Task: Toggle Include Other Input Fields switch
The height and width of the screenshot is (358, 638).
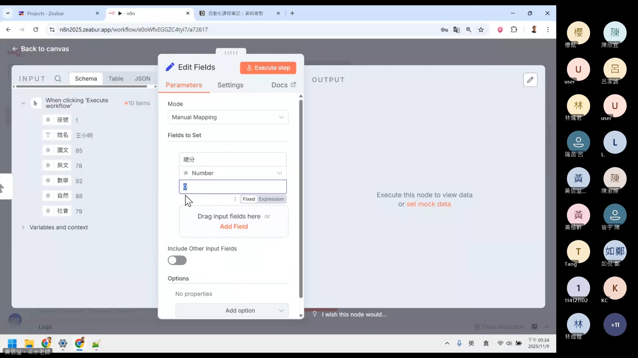Action: click(x=177, y=261)
